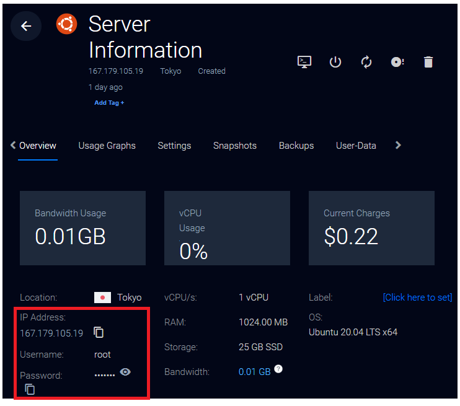
Task: Switch to Usage Graphs tab
Action: [107, 146]
